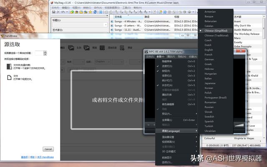Adjust the MPC-BE volume slider
Viewport: 267px width, 167px height.
coord(239,125)
